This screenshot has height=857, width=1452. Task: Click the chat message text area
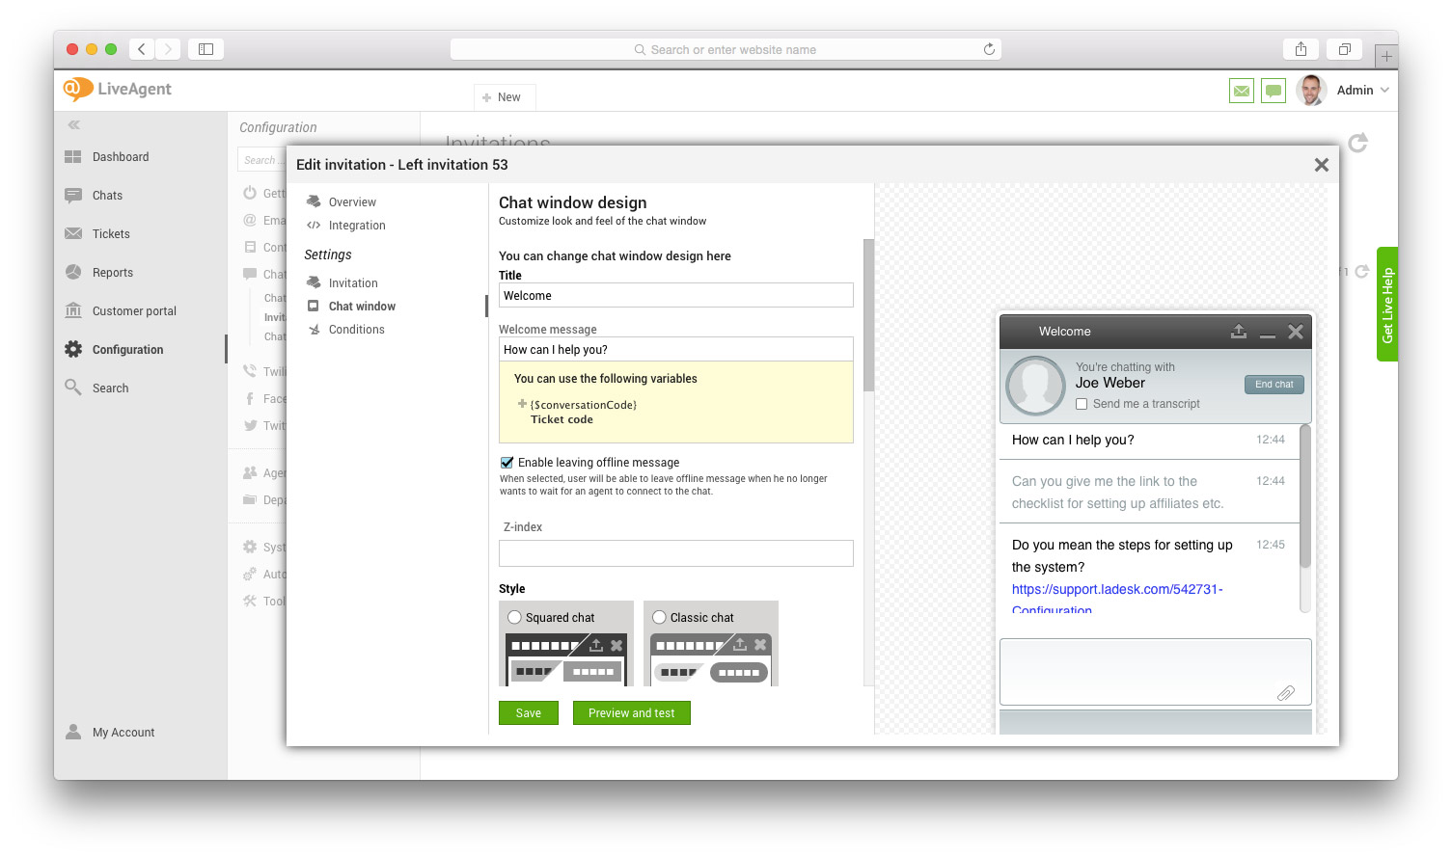(1156, 672)
